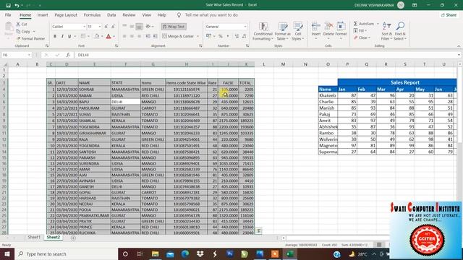Activate Format Painter brush
The image size is (463, 260).
tap(30, 38)
